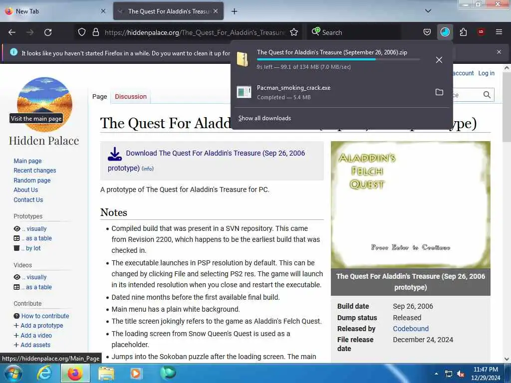Viewport: 511px width, 383px height.
Task: Reload the page with the refresh icon
Action: [x=48, y=32]
